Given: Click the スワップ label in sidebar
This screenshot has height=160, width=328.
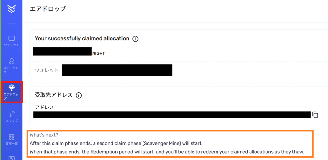Looking at the screenshot, I should pyautogui.click(x=12, y=121).
